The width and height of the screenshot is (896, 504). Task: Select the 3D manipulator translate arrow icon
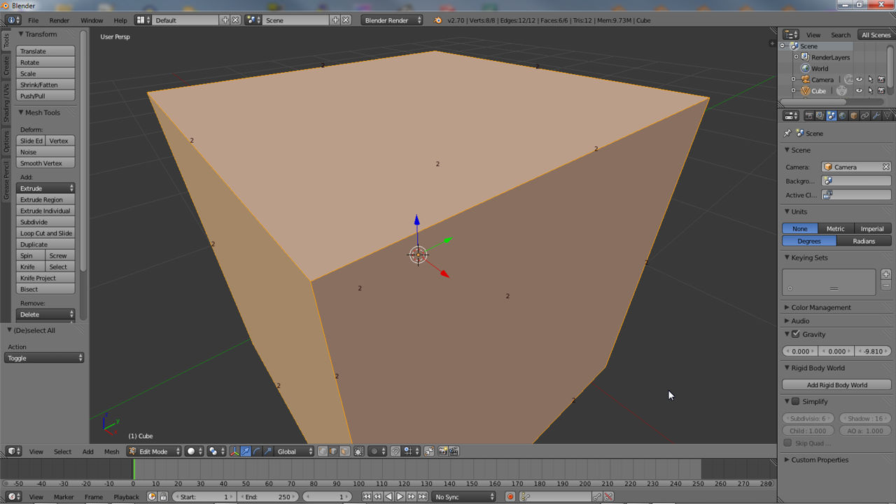pyautogui.click(x=246, y=451)
